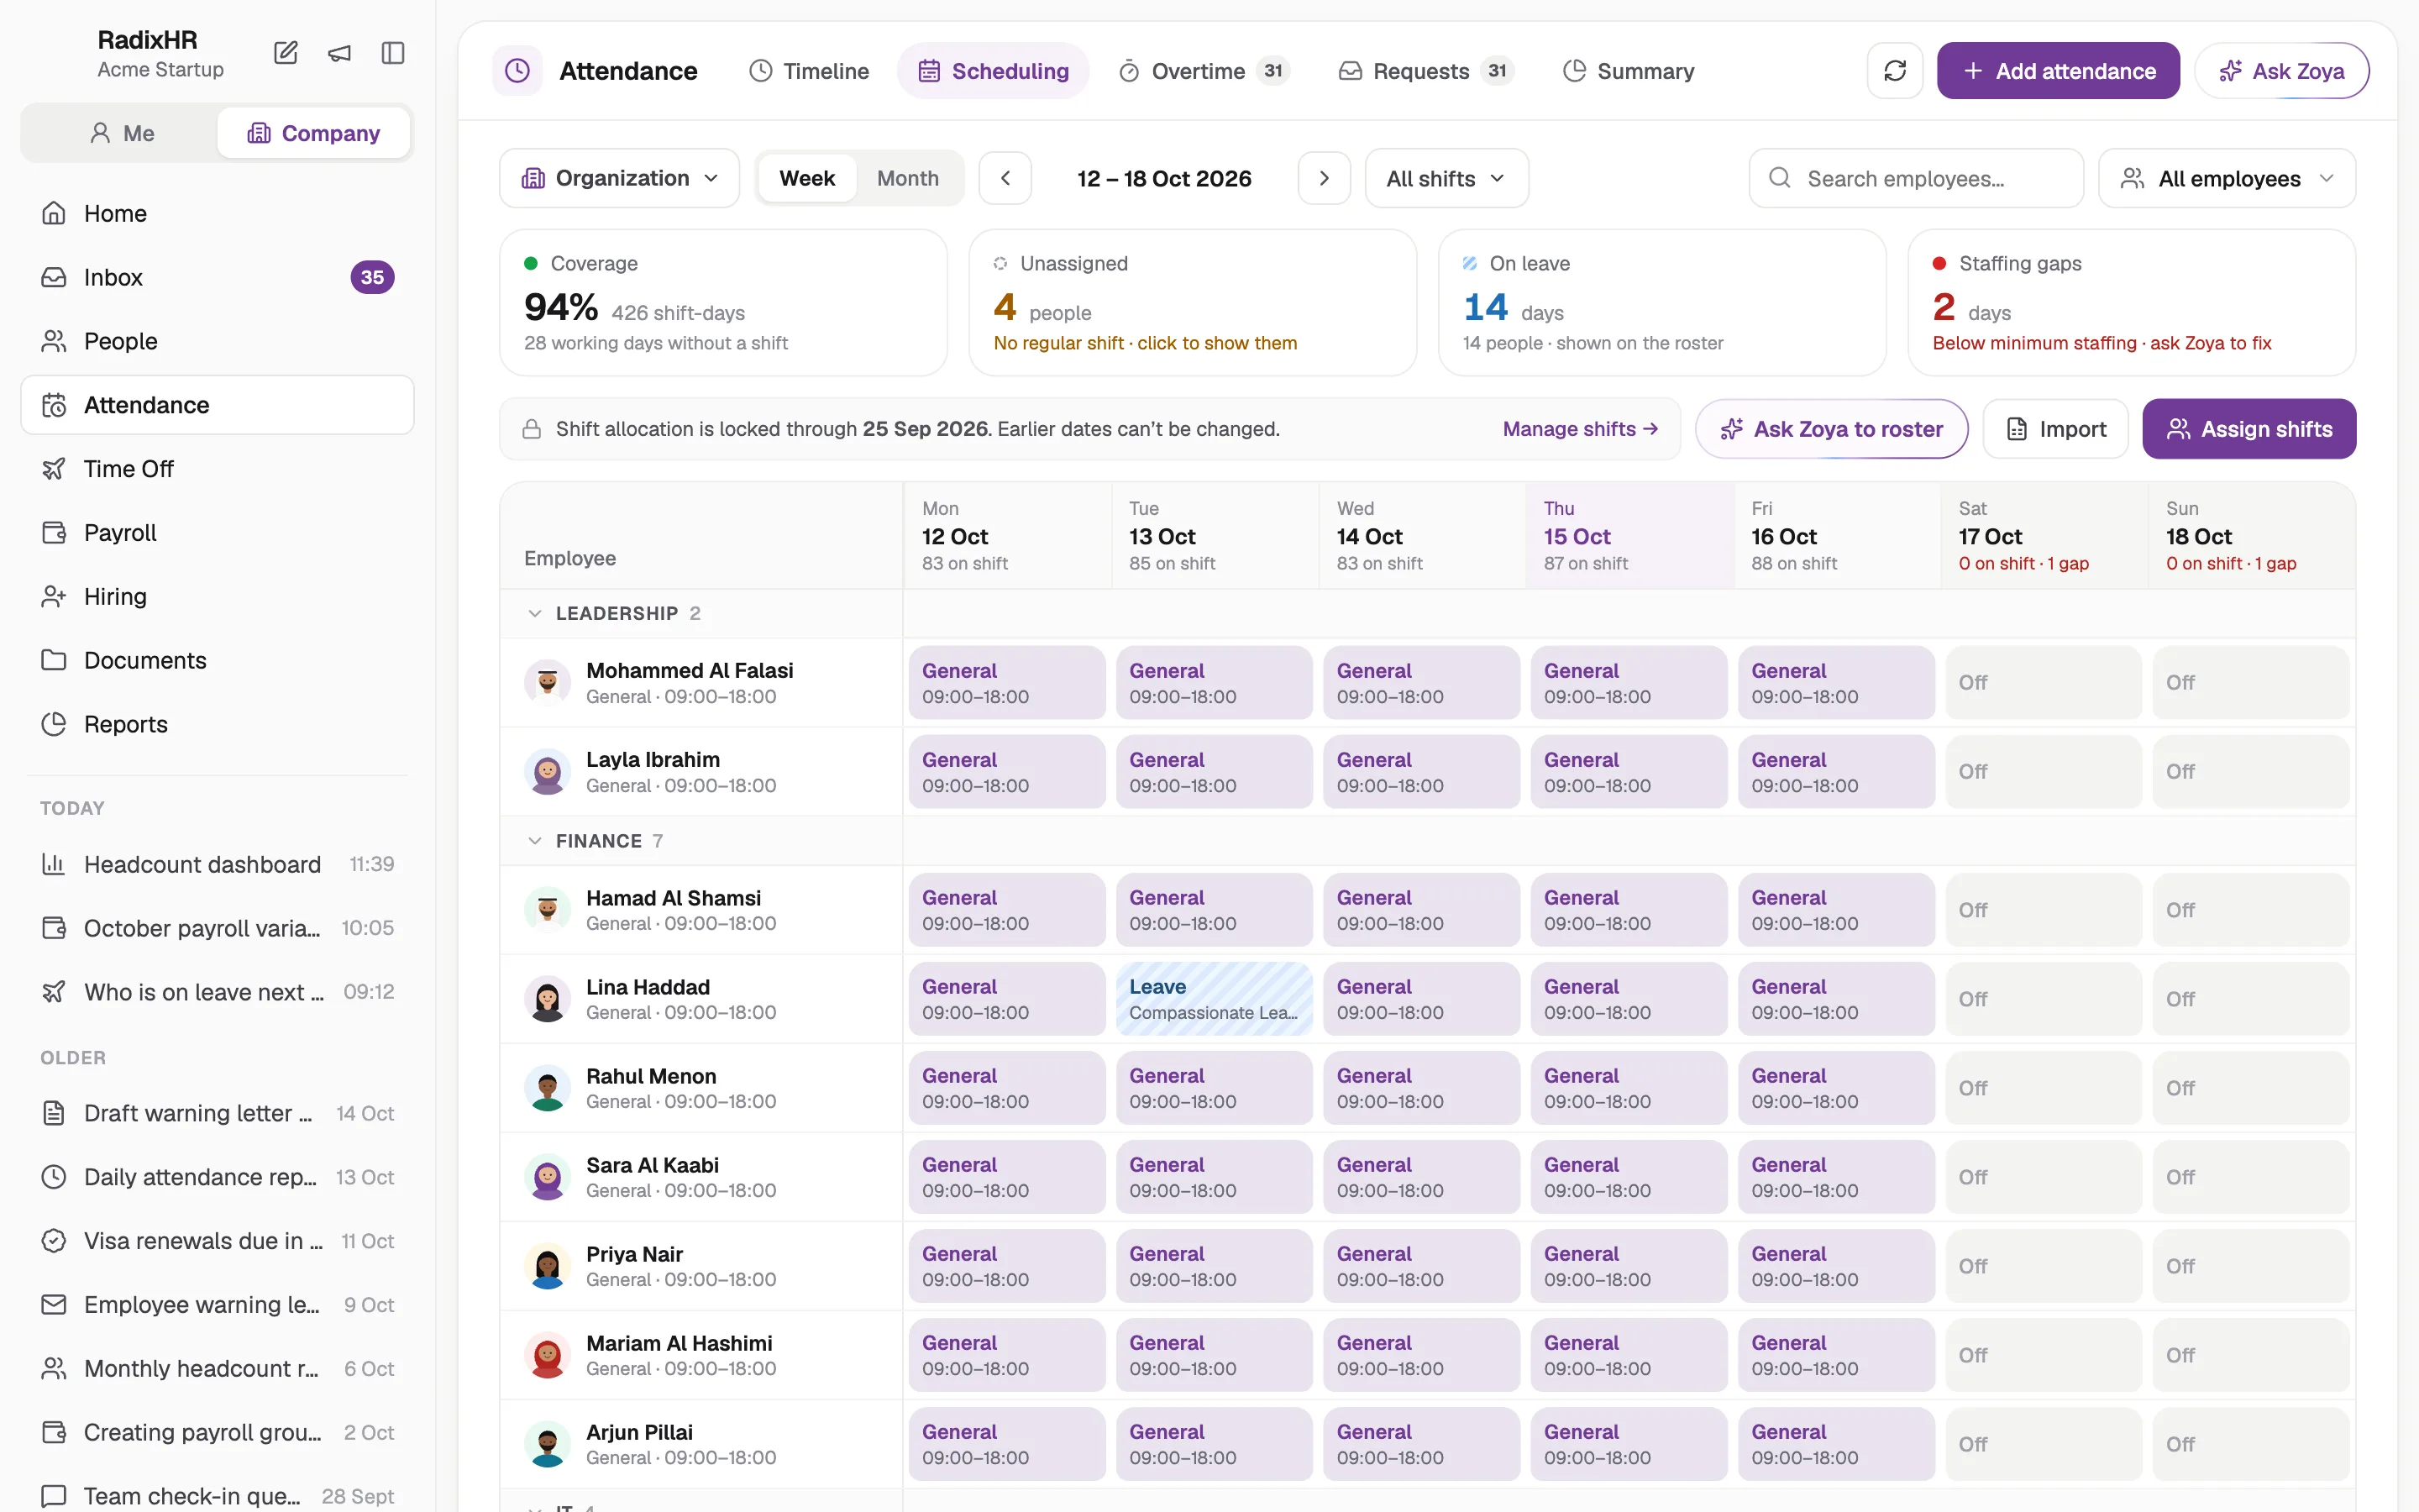Click Thu 15 Oct column header
Image resolution: width=2419 pixels, height=1512 pixels.
point(1629,536)
